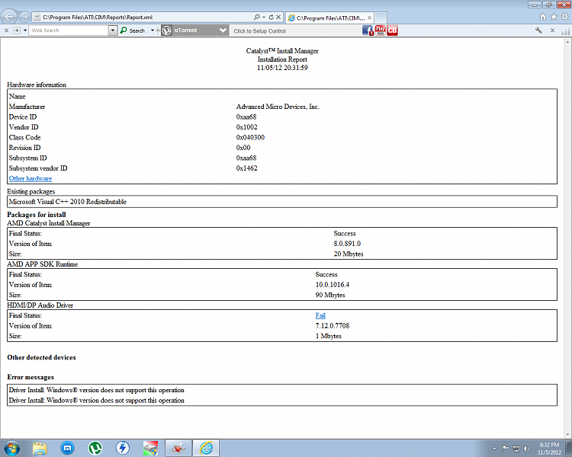The width and height of the screenshot is (572, 457).
Task: Click the Subsystem vendor ID value 0x1462
Action: point(246,168)
